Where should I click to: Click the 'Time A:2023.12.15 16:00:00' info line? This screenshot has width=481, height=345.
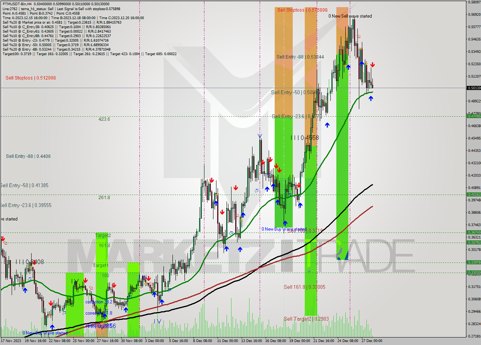pyautogui.click(x=73, y=18)
